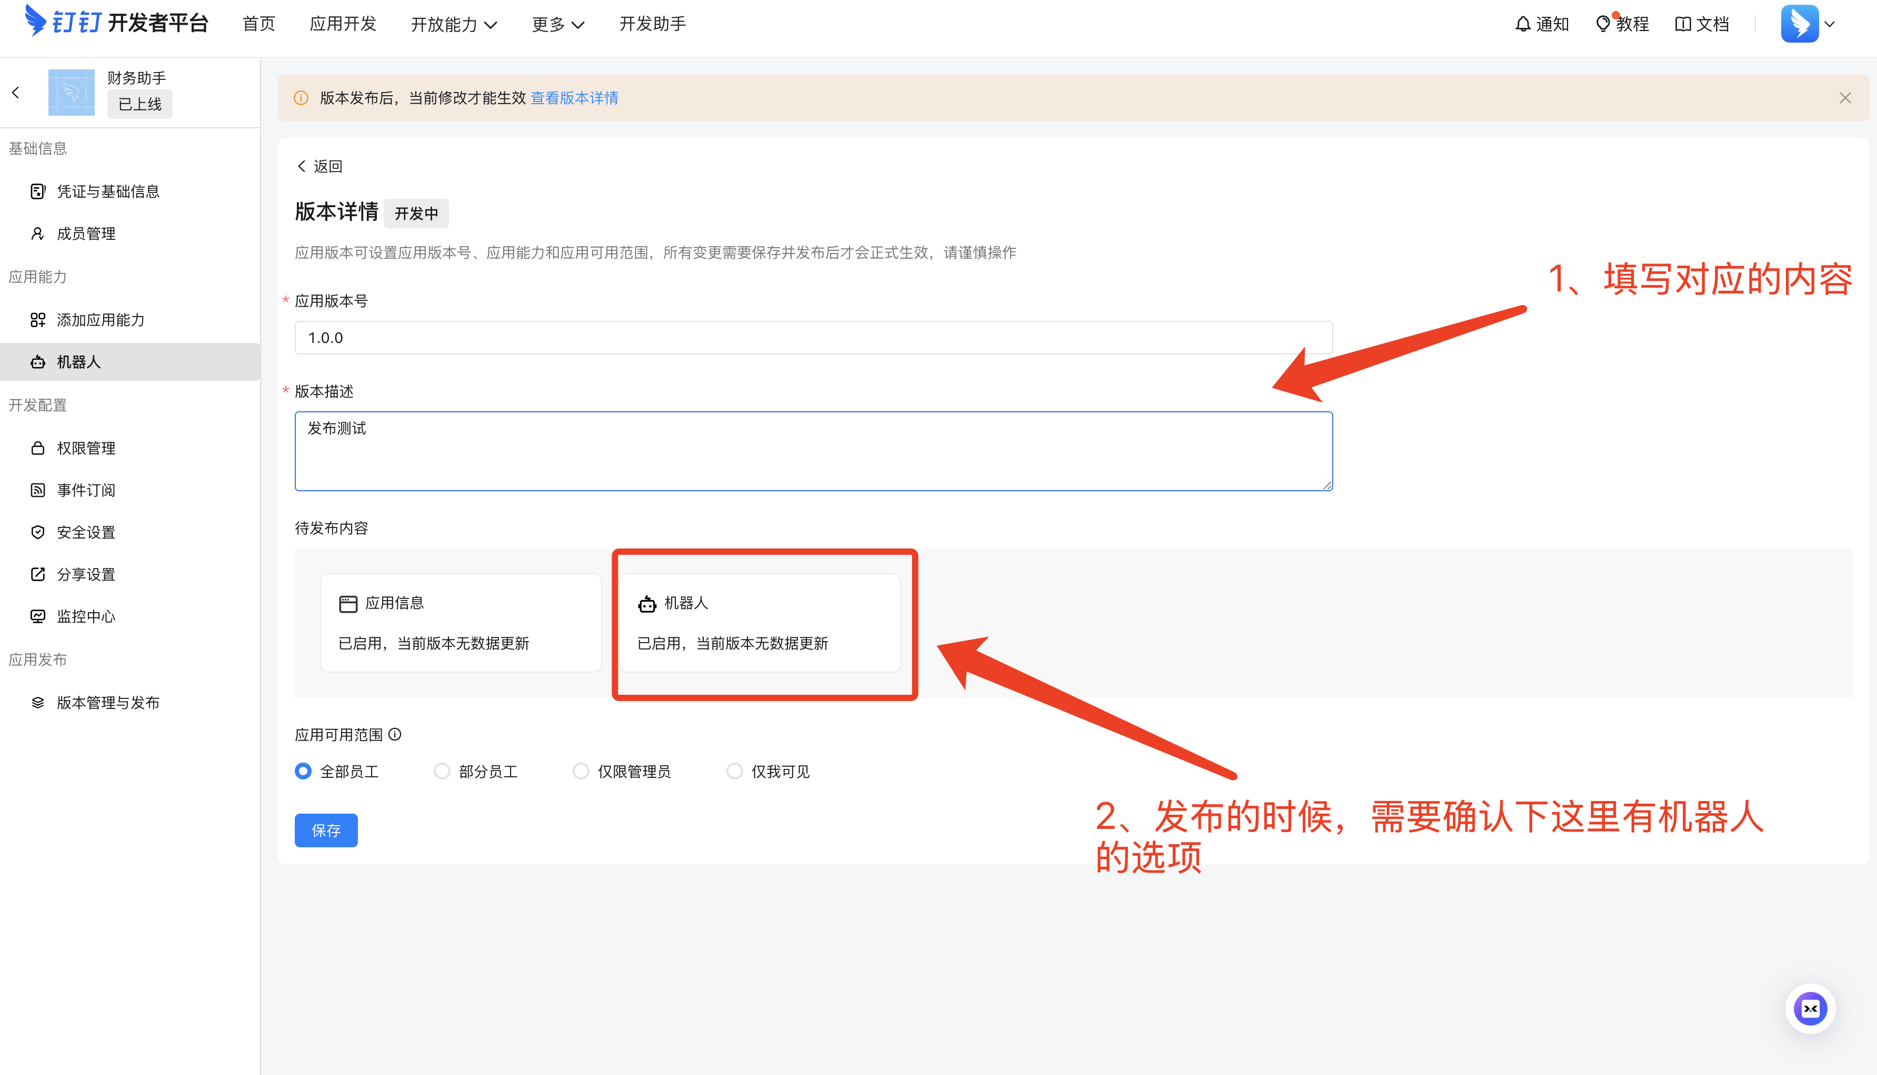Select the 全部员工 radio button

point(303,771)
